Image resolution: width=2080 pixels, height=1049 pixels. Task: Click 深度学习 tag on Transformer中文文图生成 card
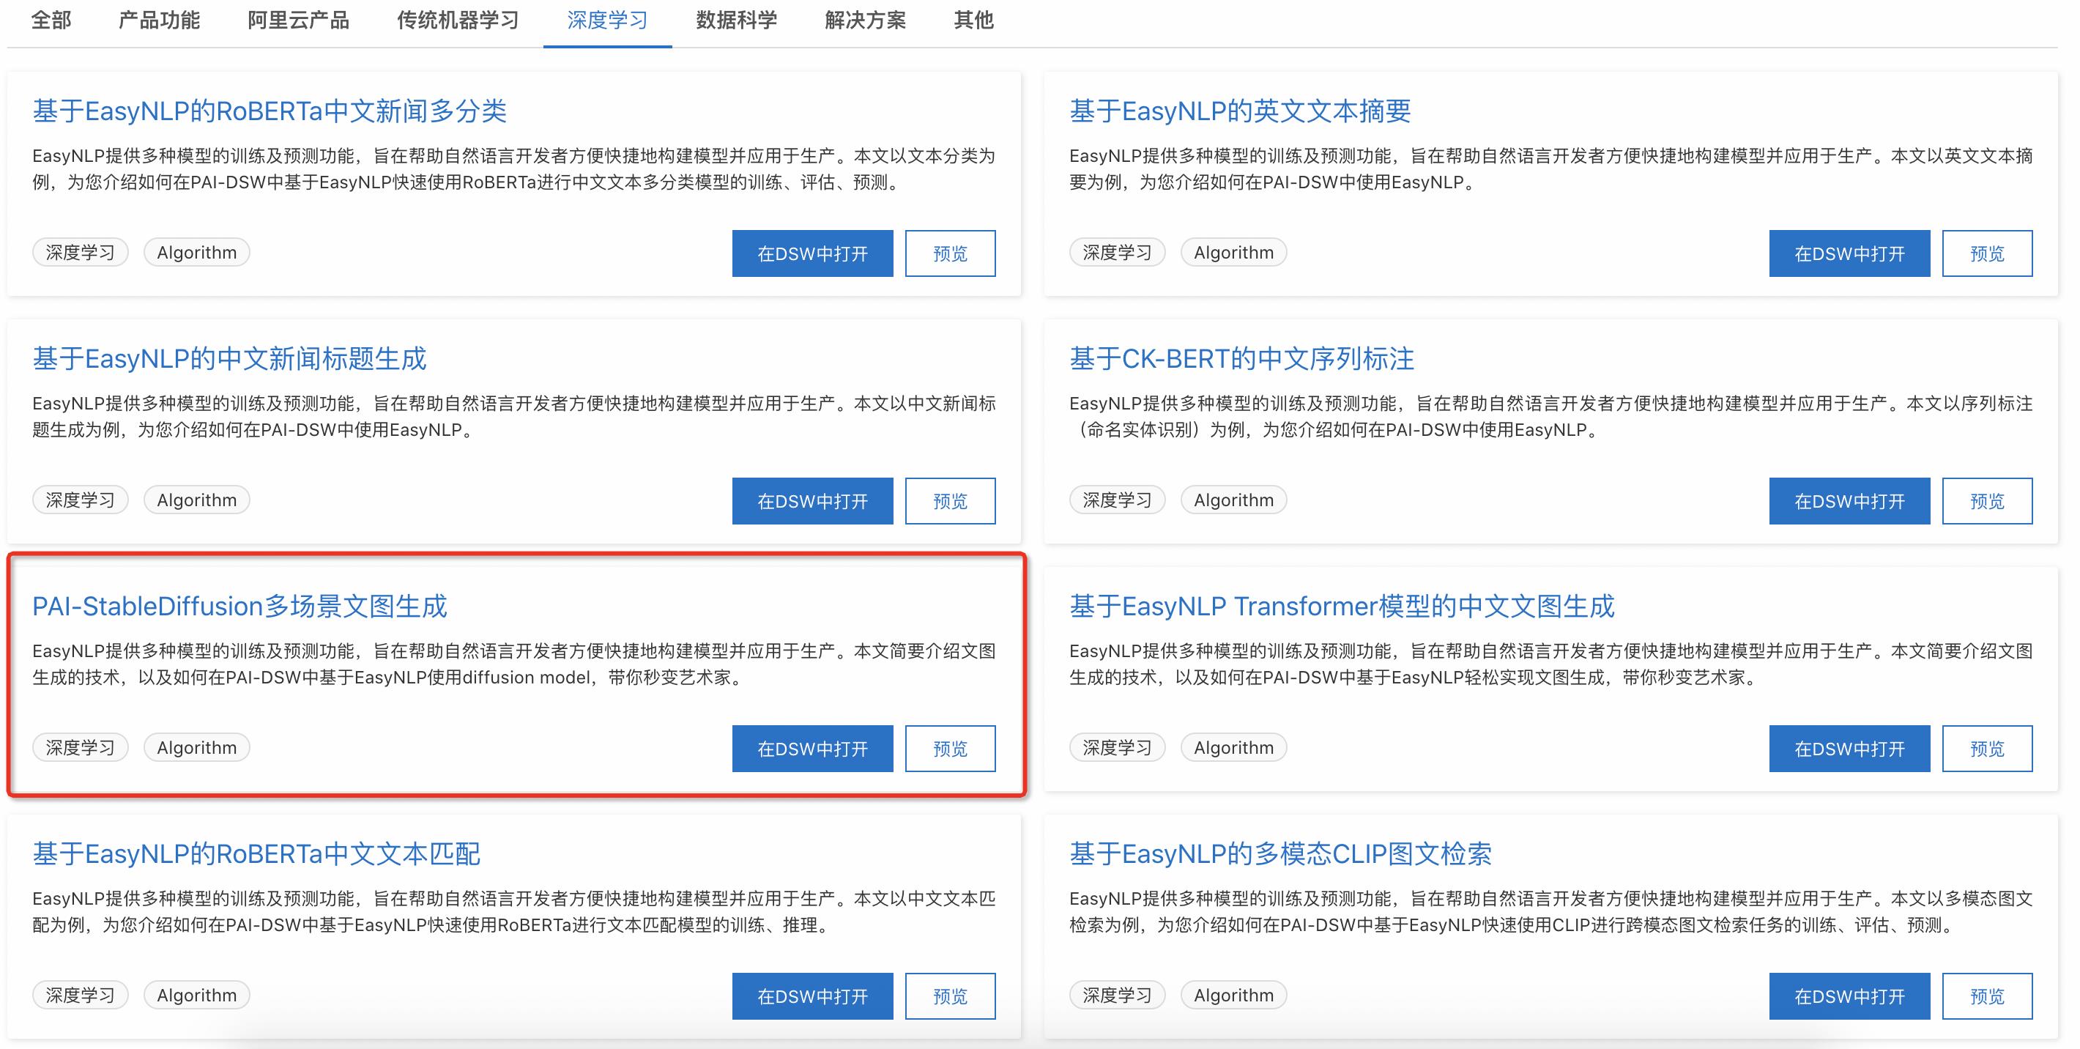click(x=1117, y=747)
